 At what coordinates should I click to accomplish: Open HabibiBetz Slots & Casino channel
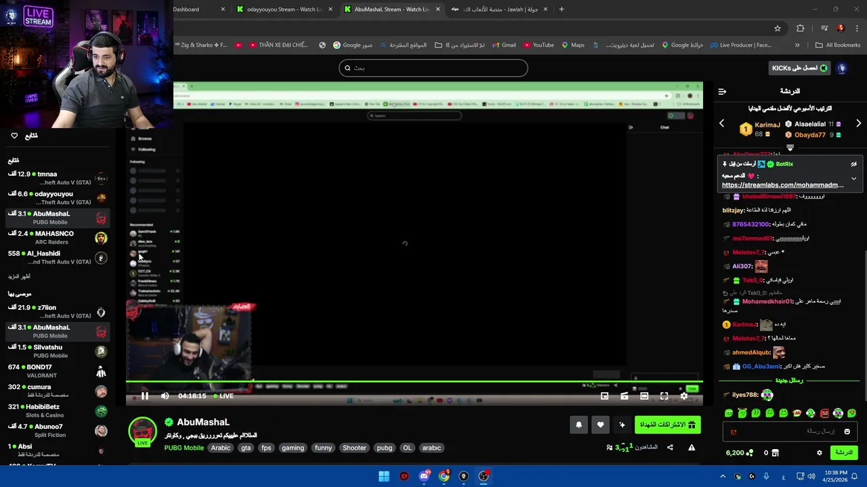point(58,411)
